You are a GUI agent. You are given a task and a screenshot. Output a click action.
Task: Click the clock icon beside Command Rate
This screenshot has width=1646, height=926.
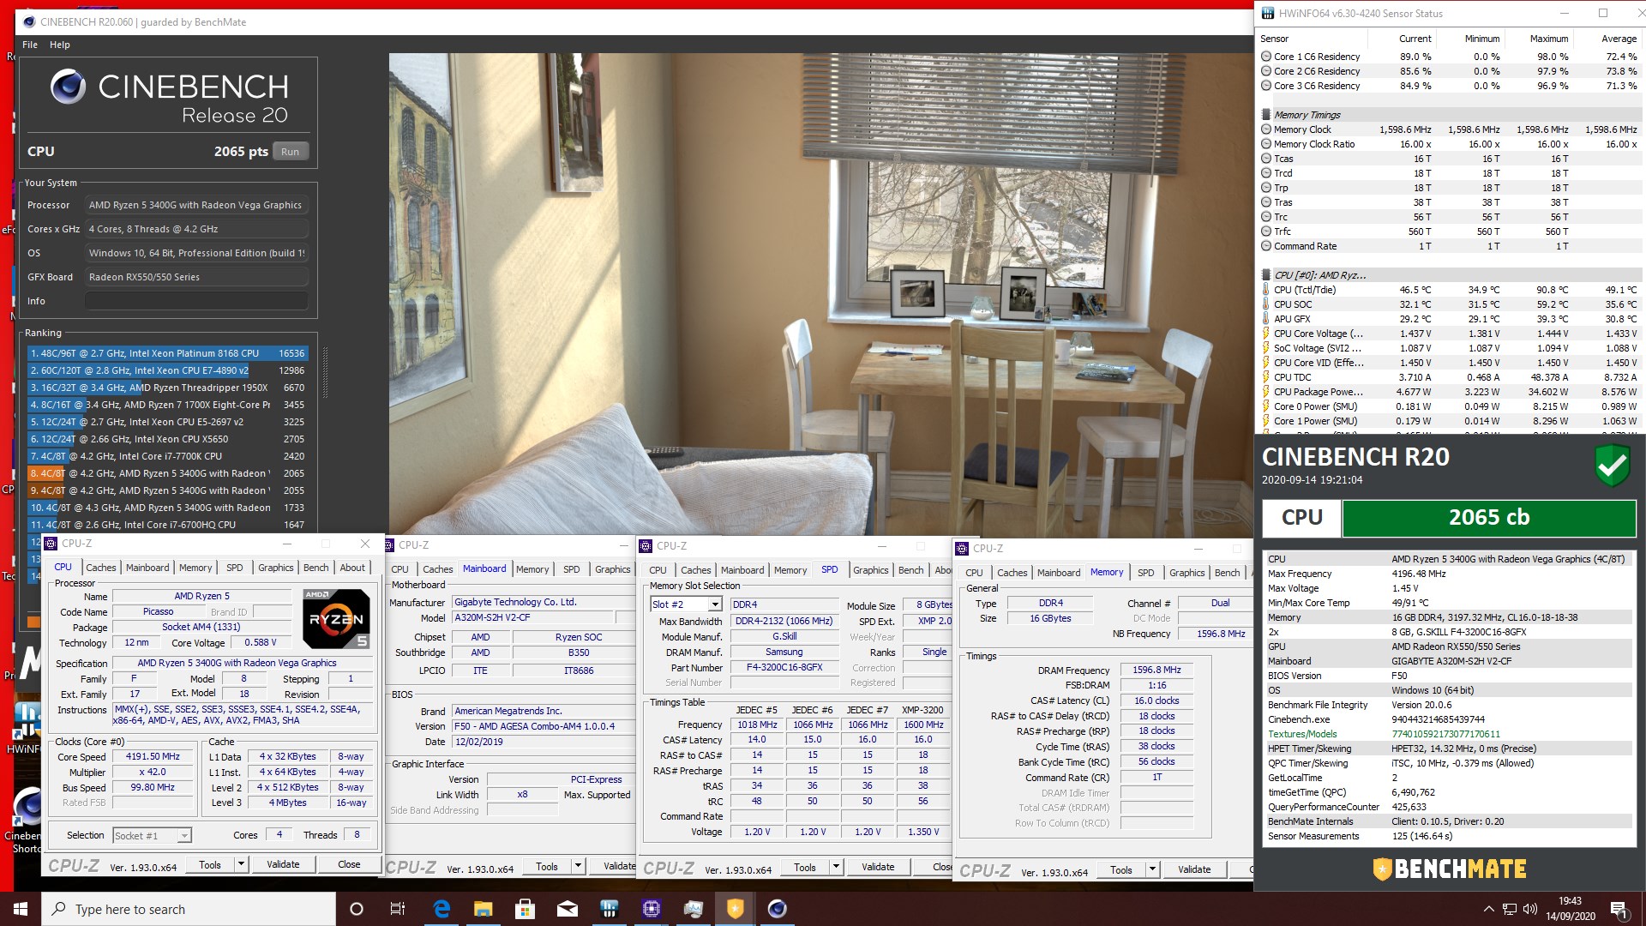tap(1265, 246)
